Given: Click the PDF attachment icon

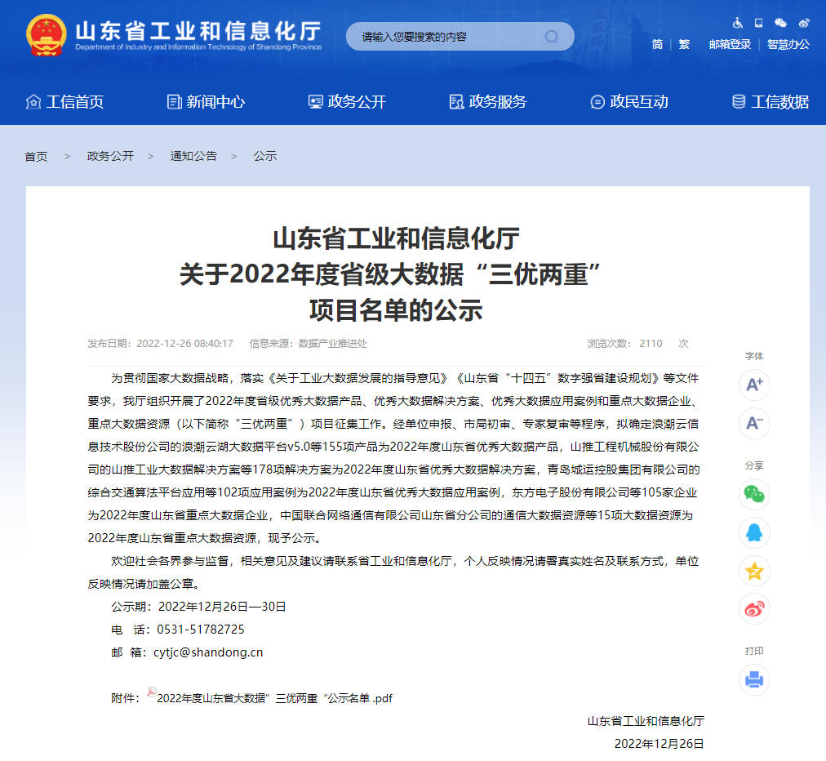Looking at the screenshot, I should coord(152,692).
